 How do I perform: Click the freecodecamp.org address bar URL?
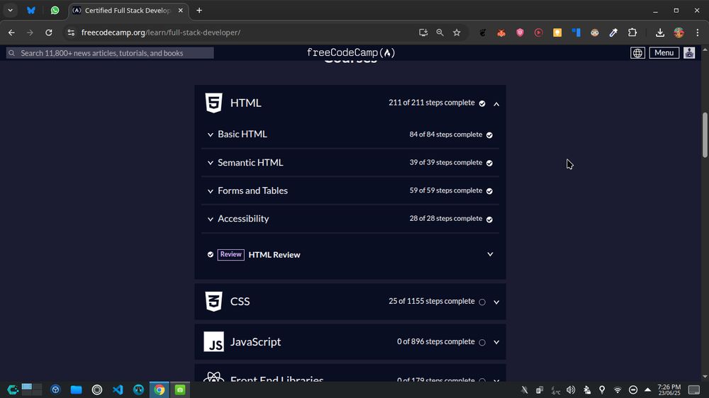pyautogui.click(x=160, y=33)
